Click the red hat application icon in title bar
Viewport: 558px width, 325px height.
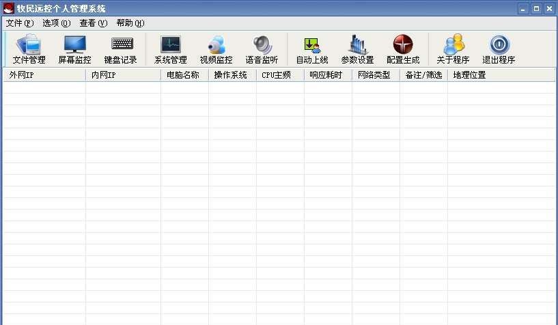8,8
